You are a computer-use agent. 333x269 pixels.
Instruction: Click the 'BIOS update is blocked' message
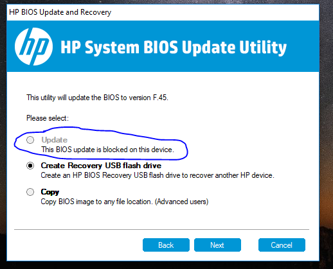(x=107, y=150)
